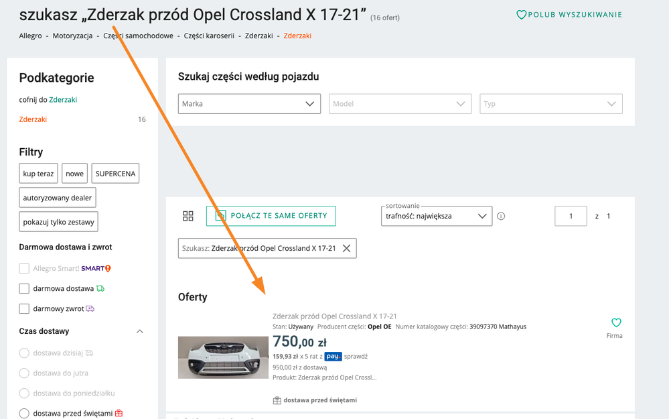
Task: Remove the search filter chip with X
Action: [346, 248]
